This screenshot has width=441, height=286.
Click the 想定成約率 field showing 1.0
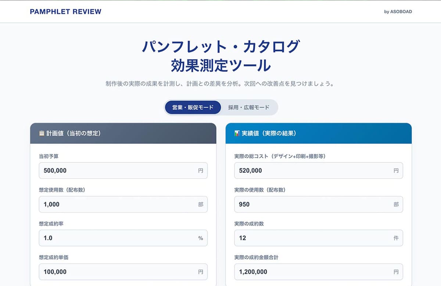coord(123,238)
